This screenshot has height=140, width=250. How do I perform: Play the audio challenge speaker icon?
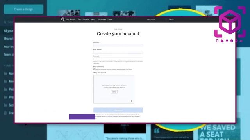132,101
